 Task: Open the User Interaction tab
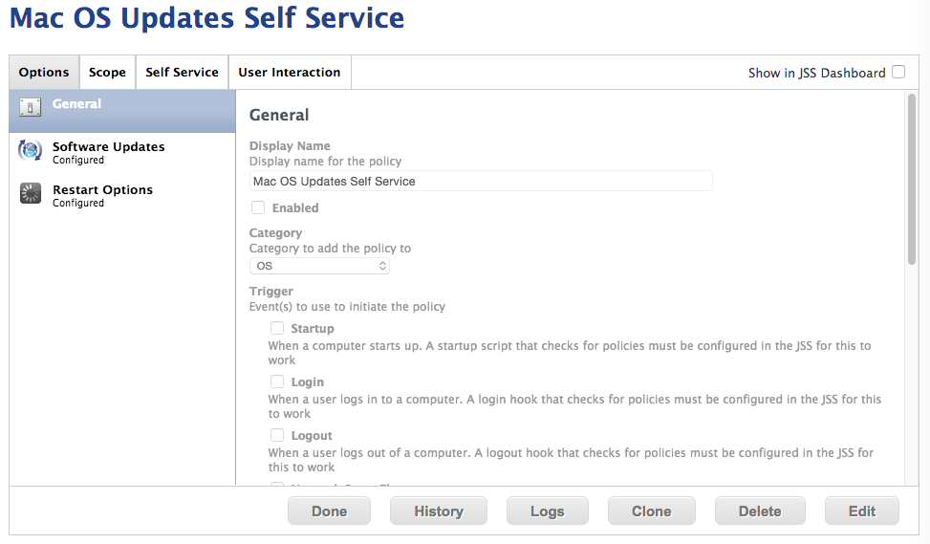[x=290, y=73]
